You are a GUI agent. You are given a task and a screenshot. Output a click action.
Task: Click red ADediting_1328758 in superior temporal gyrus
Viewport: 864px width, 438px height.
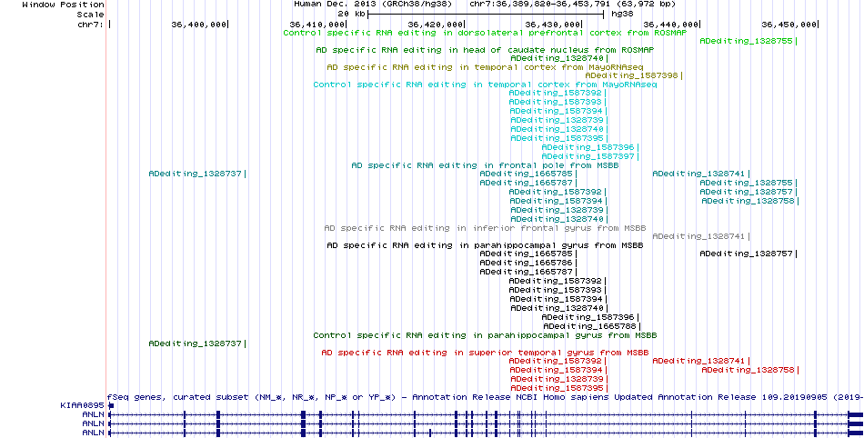tap(748, 370)
